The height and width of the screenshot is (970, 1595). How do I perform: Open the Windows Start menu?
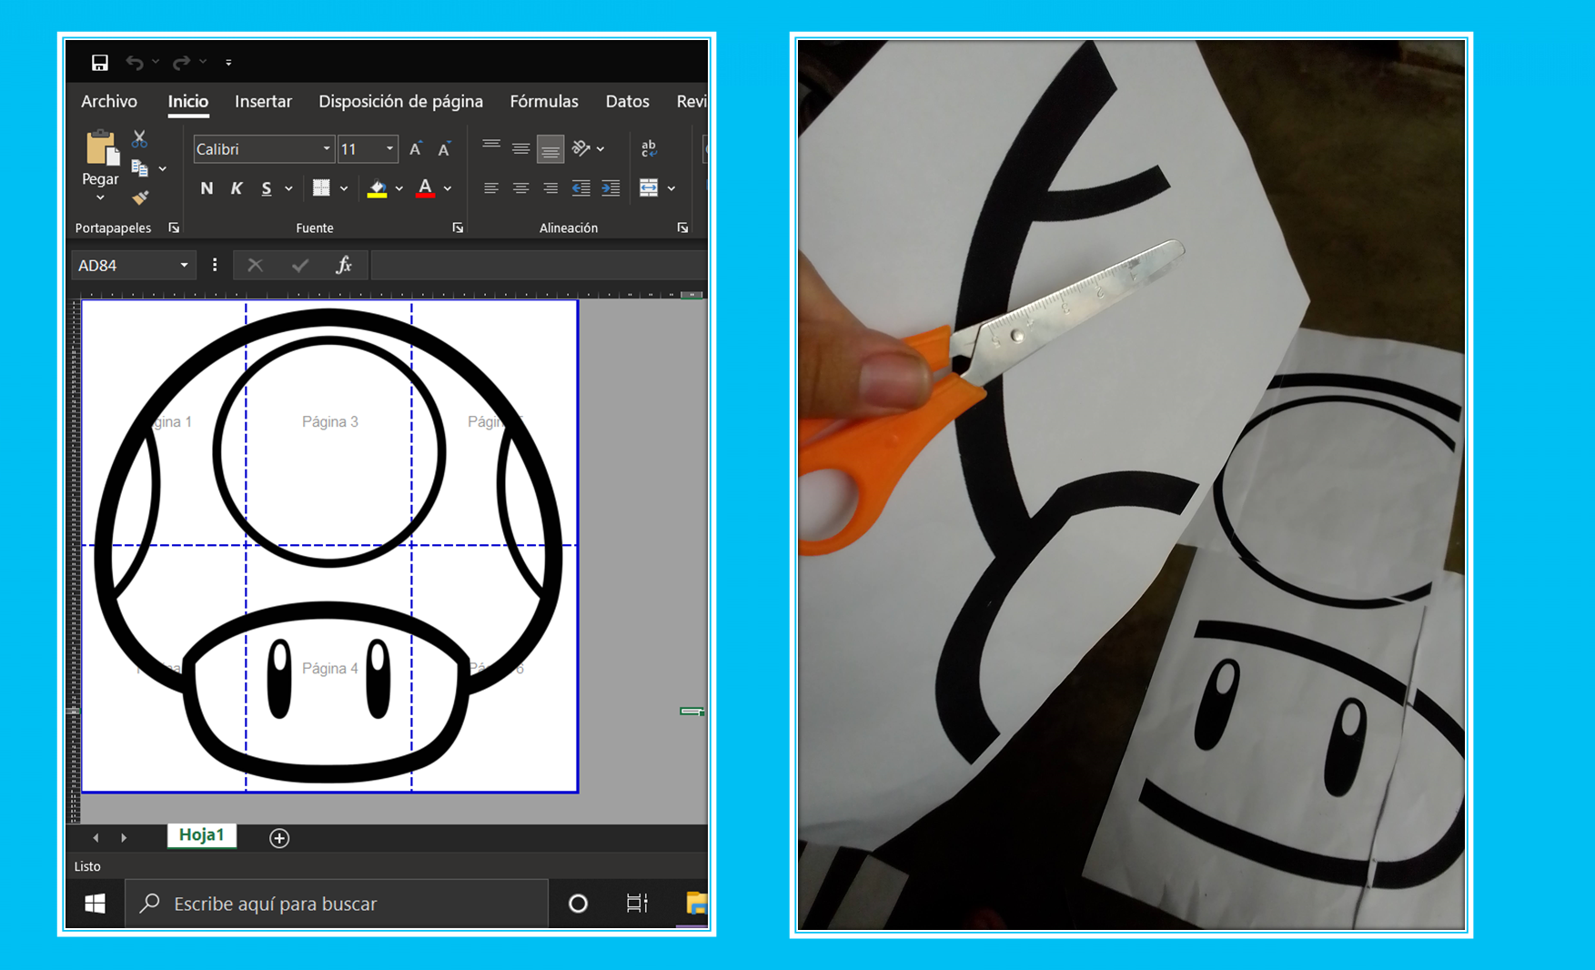point(95,904)
